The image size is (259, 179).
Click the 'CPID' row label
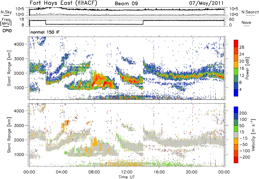coord(7,31)
